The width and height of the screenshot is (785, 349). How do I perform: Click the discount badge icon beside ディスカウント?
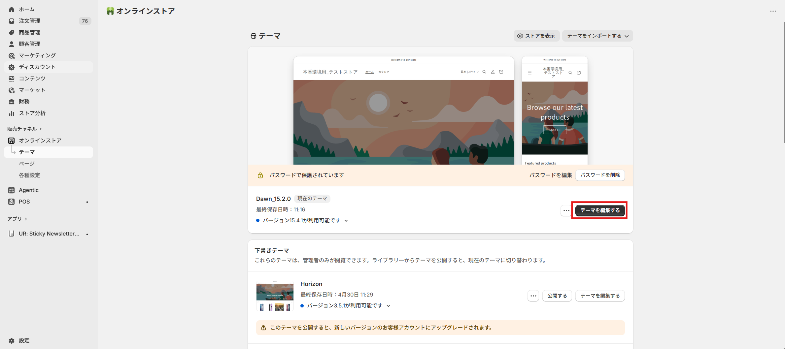pos(12,67)
